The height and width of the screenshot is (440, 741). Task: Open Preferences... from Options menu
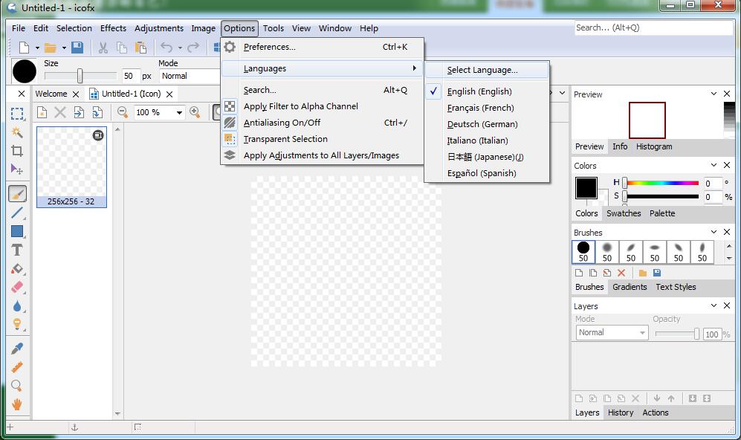click(x=269, y=47)
